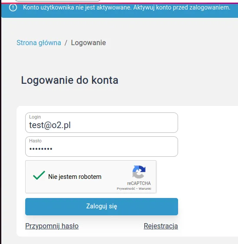Screen dimensions: 238x244
Task: Click the partially visible box above banner
Action: click(x=58, y=1)
